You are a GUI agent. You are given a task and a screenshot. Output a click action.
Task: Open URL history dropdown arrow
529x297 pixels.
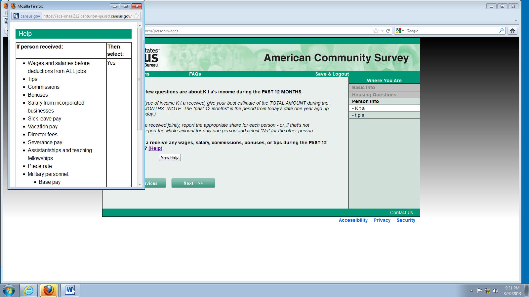coord(382,31)
